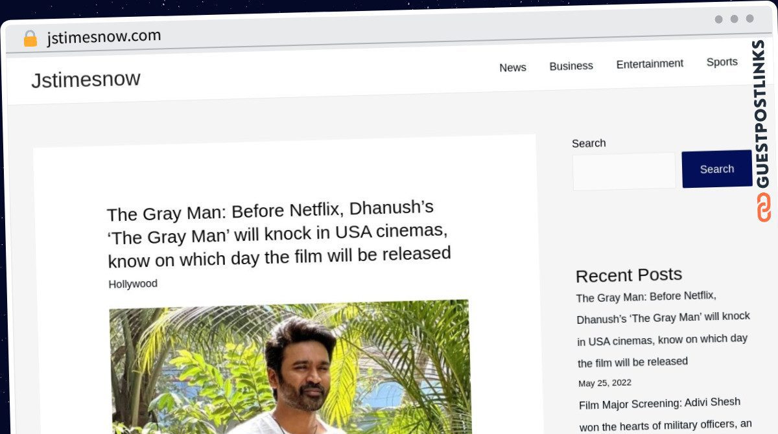The image size is (778, 434).
Task: Open the Entertainment menu item
Action: click(x=650, y=64)
